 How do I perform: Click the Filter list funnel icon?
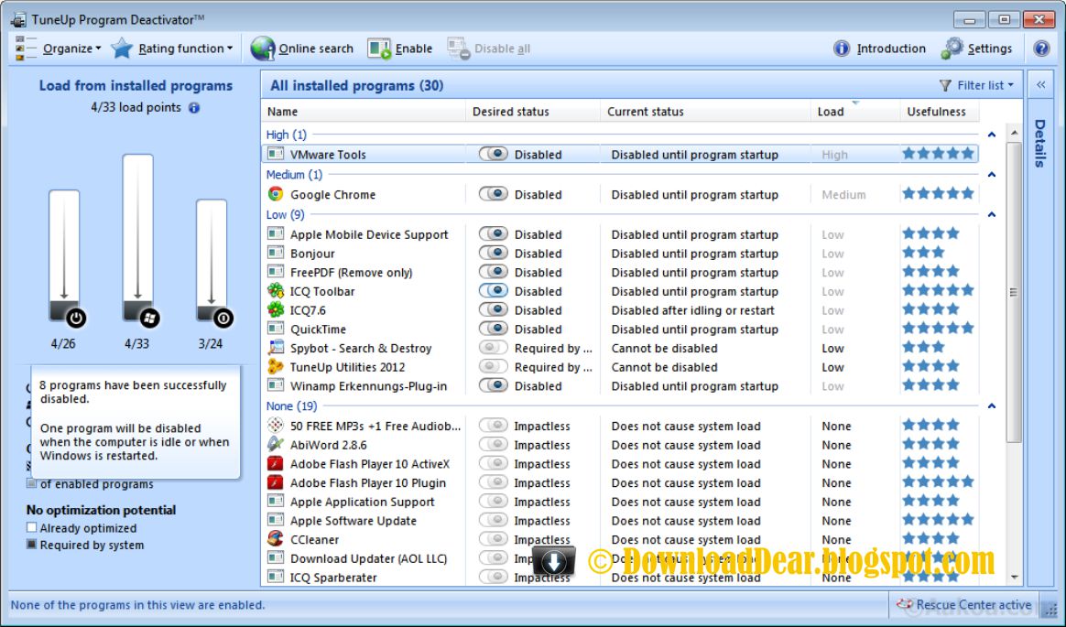pos(945,85)
